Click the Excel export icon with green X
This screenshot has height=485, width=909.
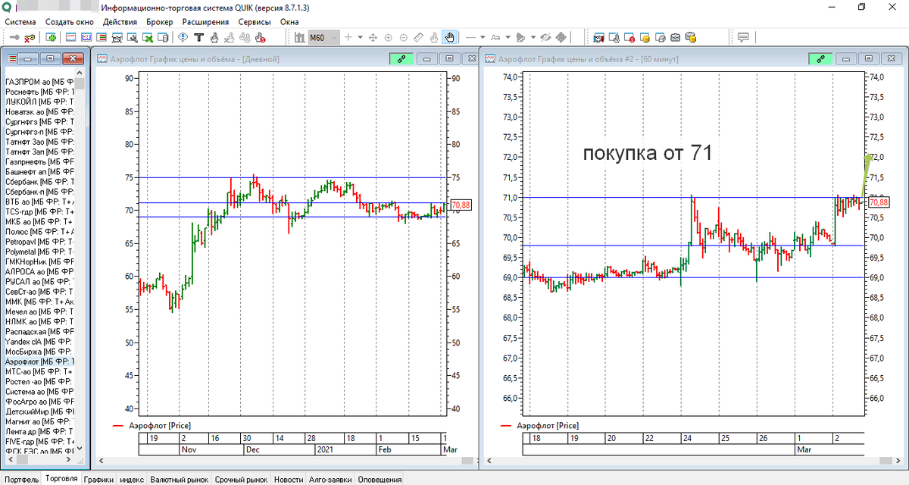click(148, 37)
